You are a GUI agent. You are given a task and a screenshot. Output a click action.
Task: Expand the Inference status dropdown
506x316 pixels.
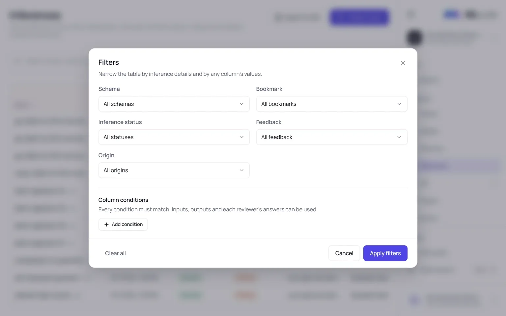[174, 137]
